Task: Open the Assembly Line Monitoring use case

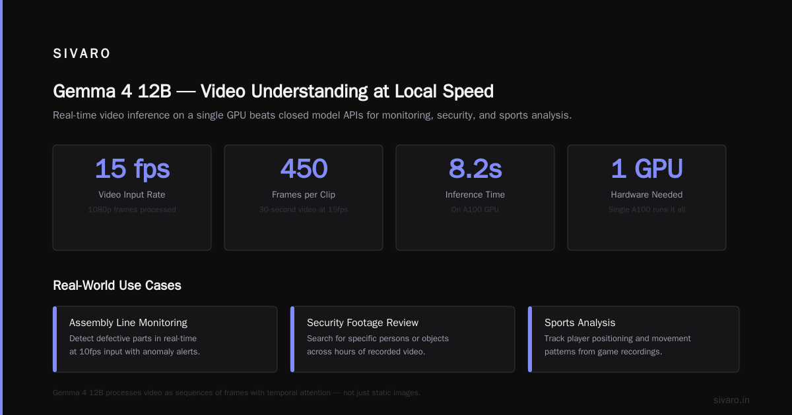Action: (165, 339)
